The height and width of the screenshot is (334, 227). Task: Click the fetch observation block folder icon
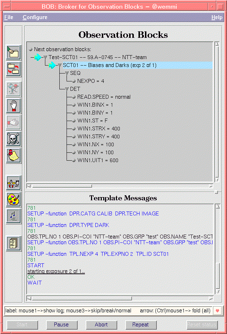14,52
